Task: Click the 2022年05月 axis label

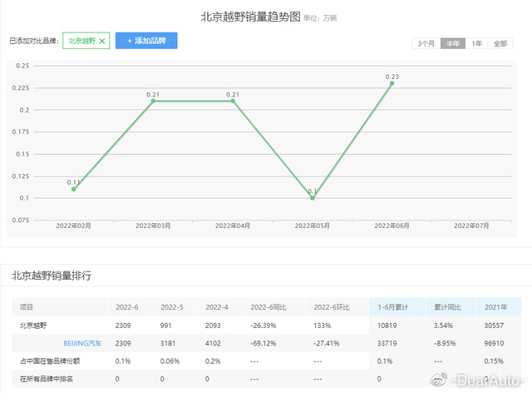Action: [313, 226]
